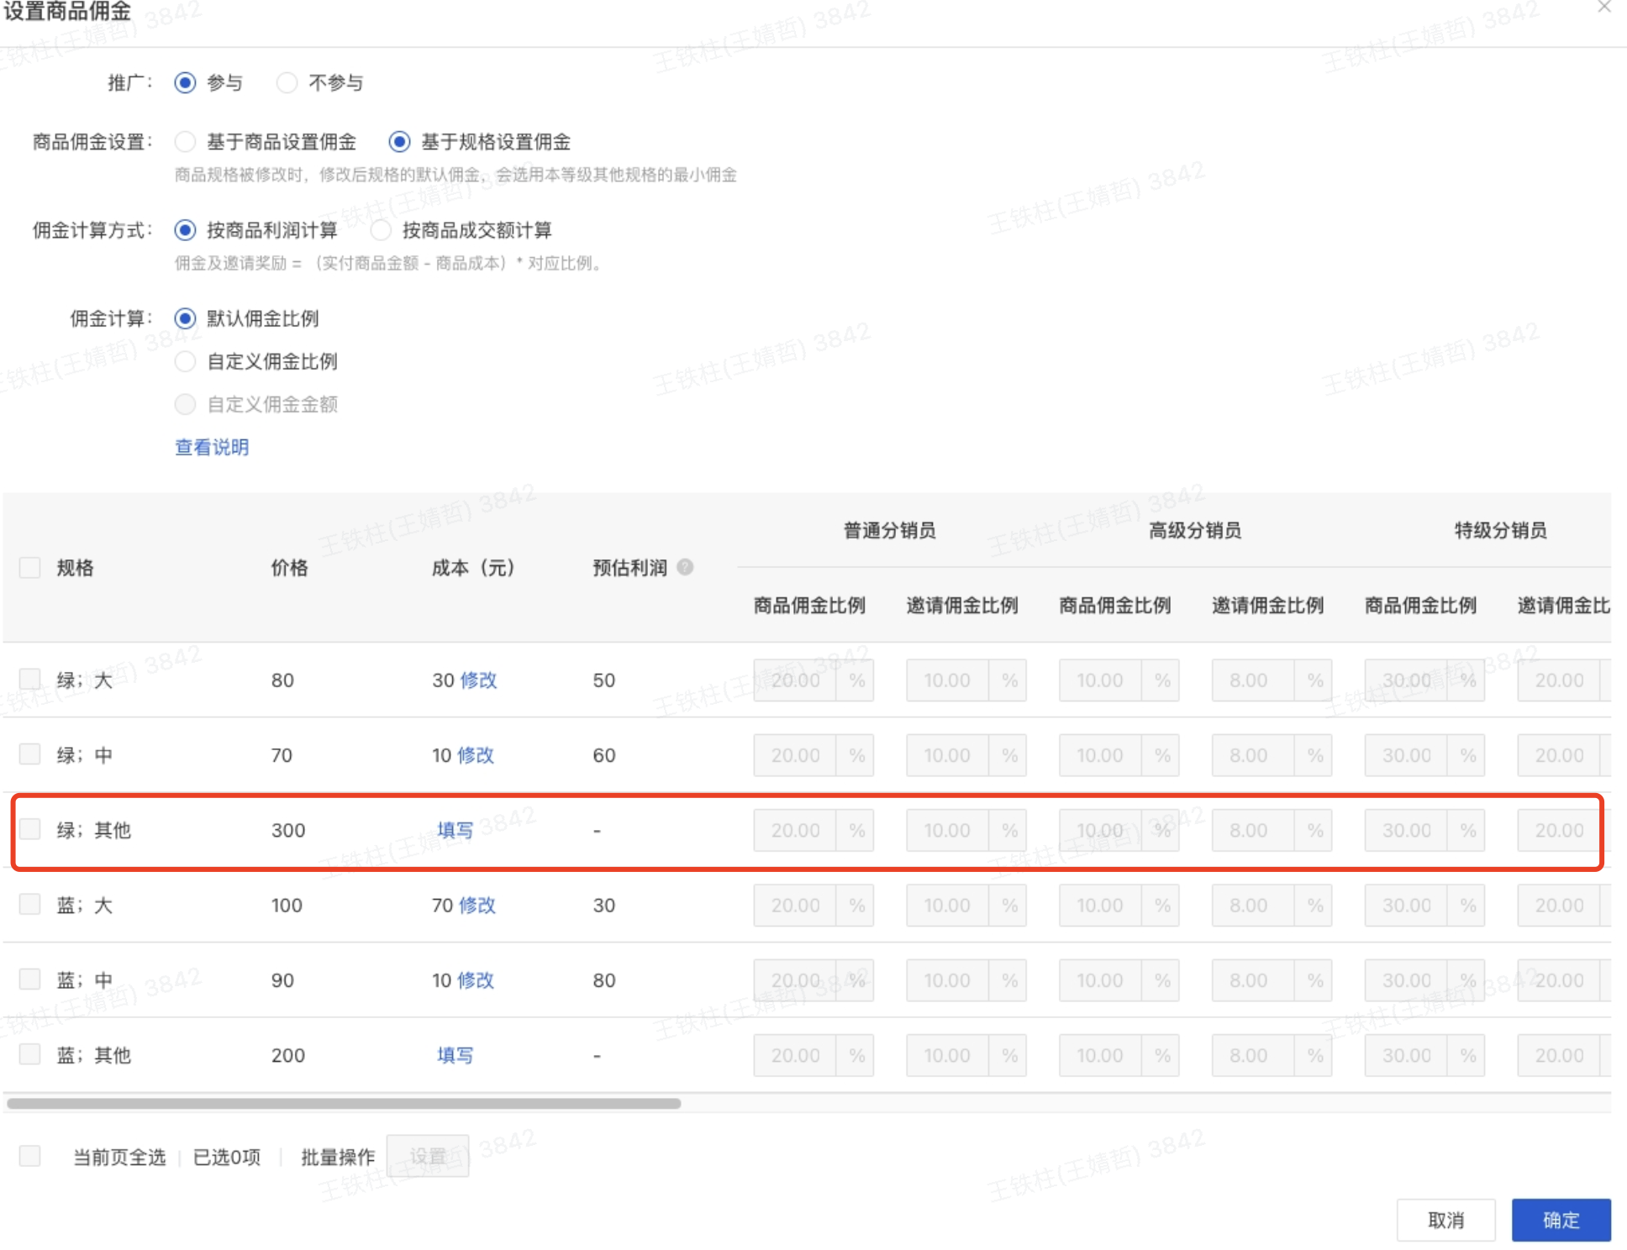This screenshot has height=1250, width=1627.
Task: Open the 查看说明 link
Action: (x=212, y=447)
